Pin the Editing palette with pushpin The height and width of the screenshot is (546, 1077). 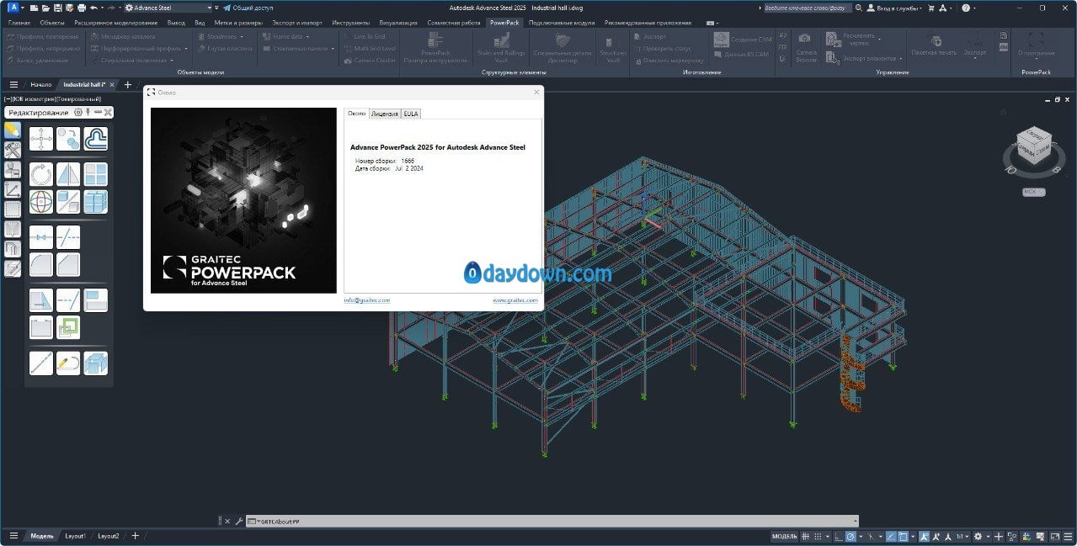[x=88, y=112]
